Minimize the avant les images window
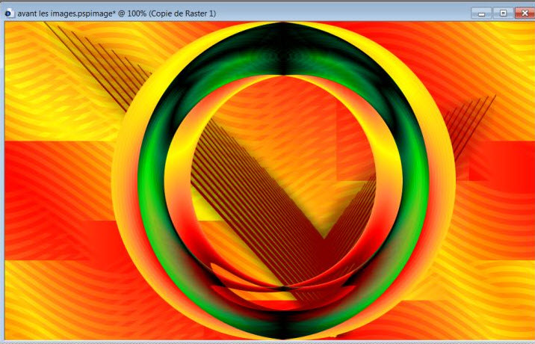The height and width of the screenshot is (344, 535). [481, 13]
